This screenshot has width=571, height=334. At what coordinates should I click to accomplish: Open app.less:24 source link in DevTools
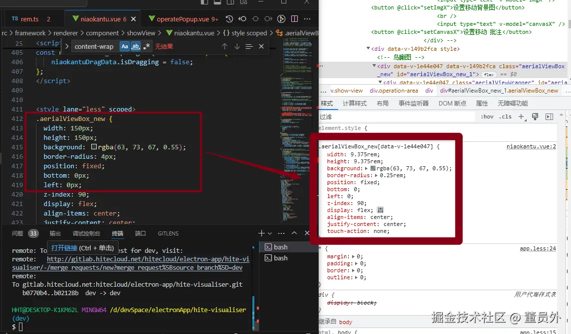pos(538,248)
